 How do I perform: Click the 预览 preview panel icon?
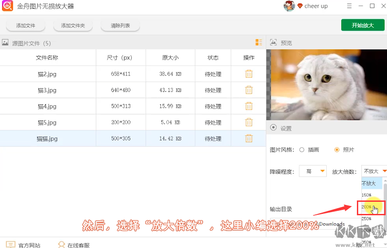(273, 42)
